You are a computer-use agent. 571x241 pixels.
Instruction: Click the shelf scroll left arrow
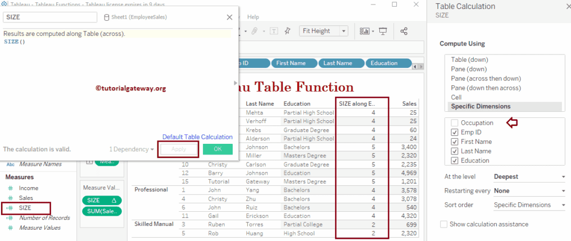[414, 67]
